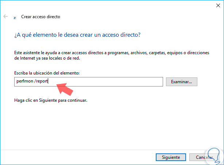
Task: Click the empty footer area left of Siguiente
Action: click(73, 157)
